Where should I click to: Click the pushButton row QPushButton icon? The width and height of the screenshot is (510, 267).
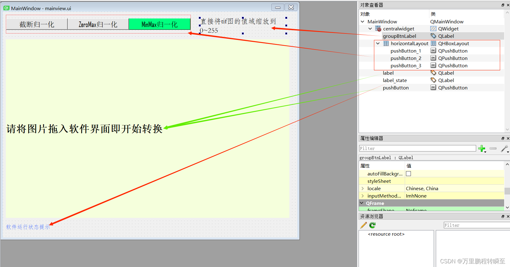[x=433, y=87]
